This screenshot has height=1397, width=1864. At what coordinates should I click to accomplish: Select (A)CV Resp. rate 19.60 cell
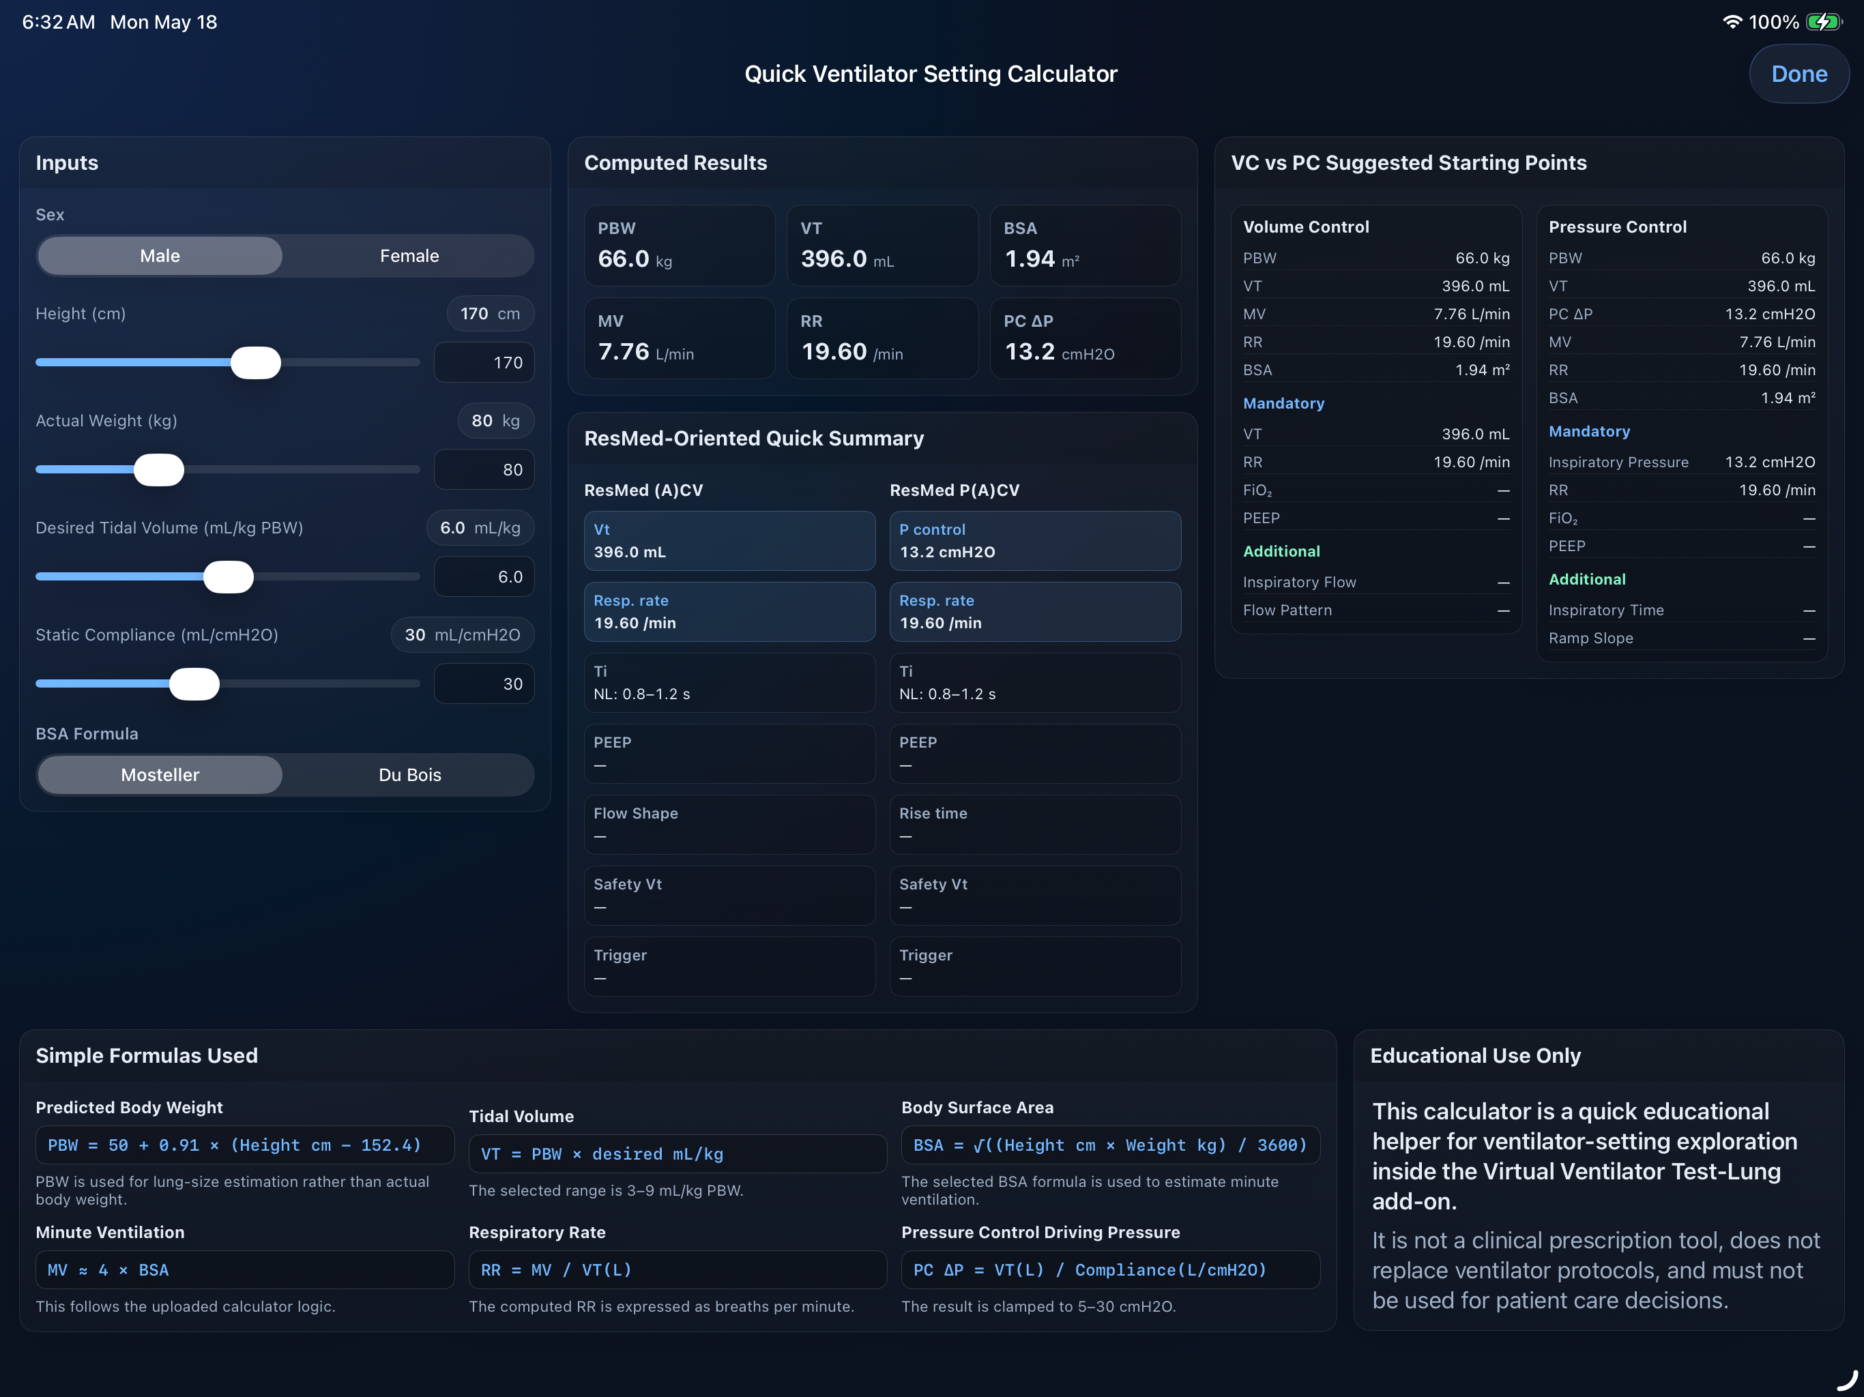coord(730,612)
